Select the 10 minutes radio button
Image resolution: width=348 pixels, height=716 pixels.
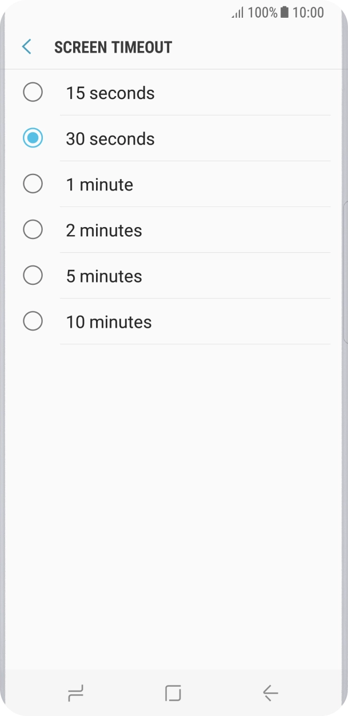coord(33,321)
